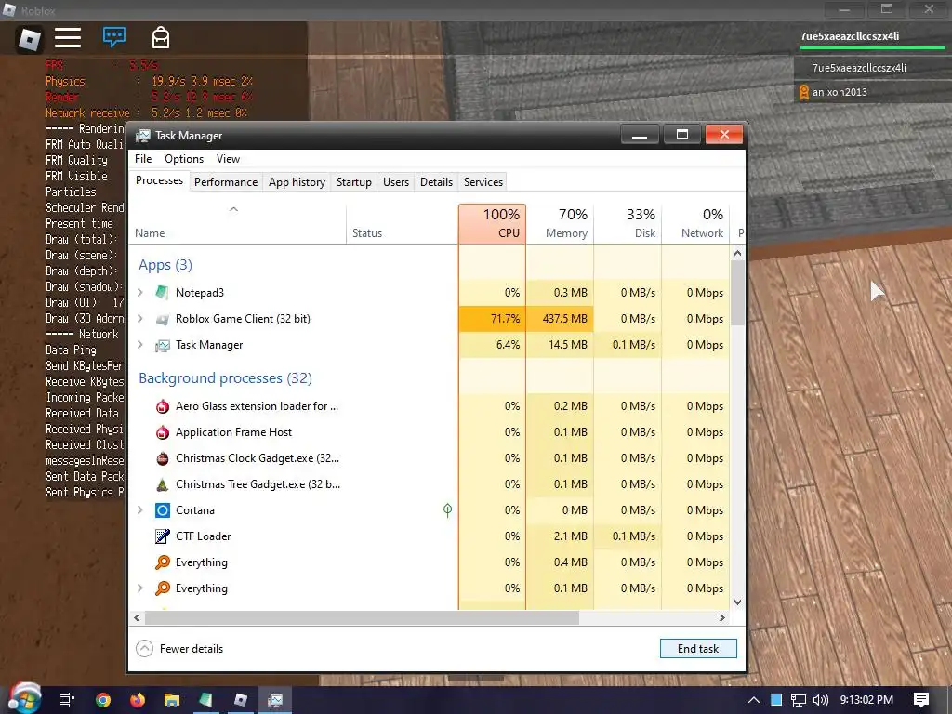The image size is (952, 714).
Task: Open the Roblox hamburger menu
Action: pos(67,37)
